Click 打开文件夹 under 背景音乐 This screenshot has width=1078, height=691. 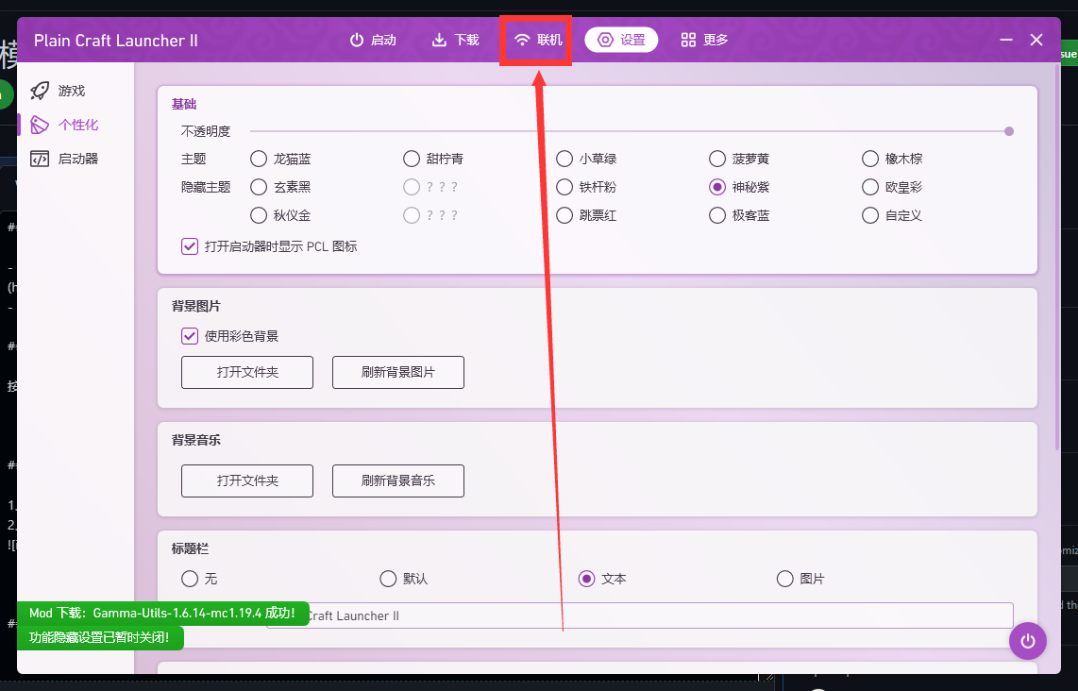[x=246, y=480]
